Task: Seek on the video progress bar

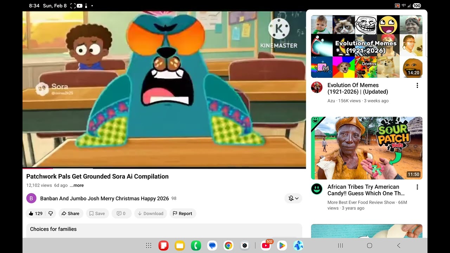Action: [x=164, y=168]
